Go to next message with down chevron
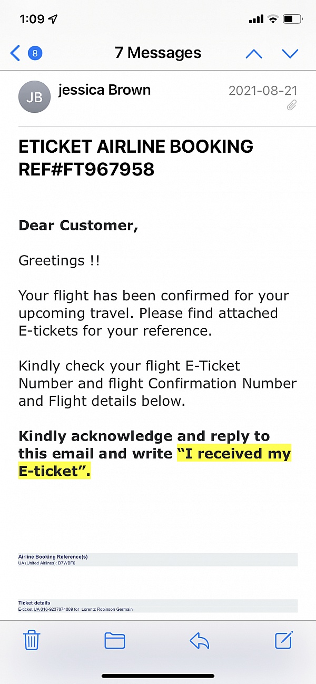316x684 pixels. (290, 53)
